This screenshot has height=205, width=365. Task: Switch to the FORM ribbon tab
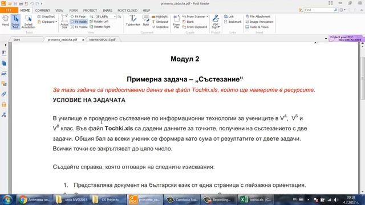[74, 10]
